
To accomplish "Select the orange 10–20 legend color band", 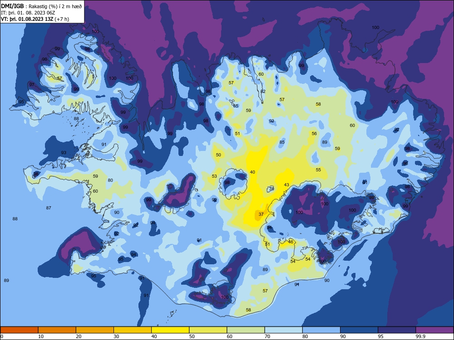I will tap(57, 330).
